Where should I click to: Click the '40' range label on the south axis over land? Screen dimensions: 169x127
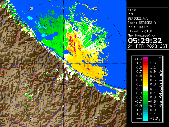coord(63,106)
